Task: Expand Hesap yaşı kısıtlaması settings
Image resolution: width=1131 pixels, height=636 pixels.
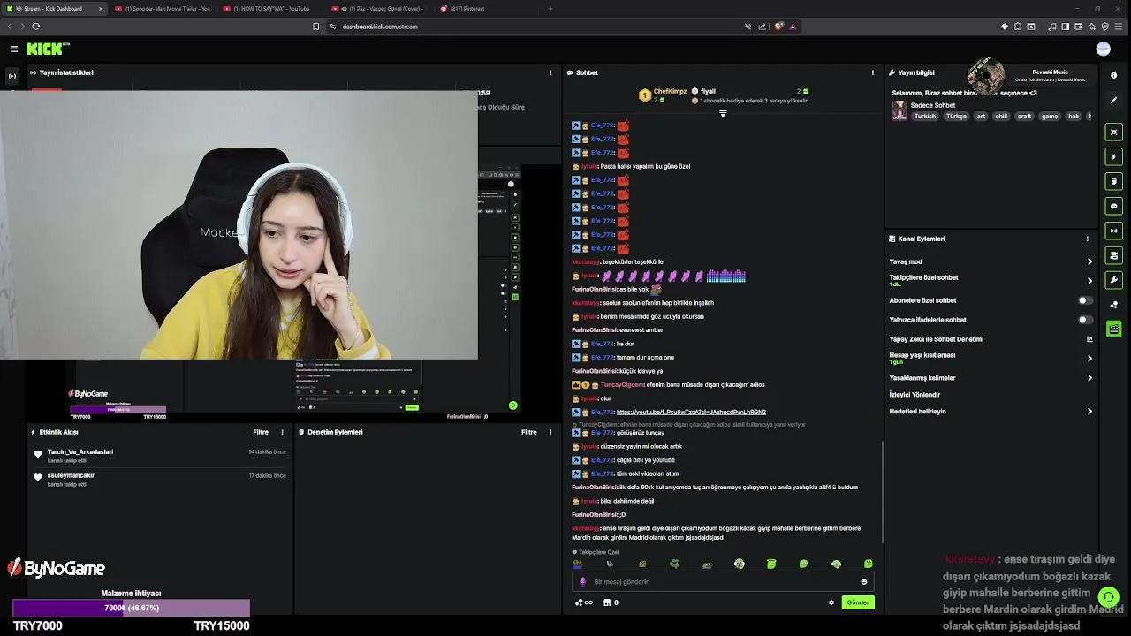Action: click(1089, 359)
